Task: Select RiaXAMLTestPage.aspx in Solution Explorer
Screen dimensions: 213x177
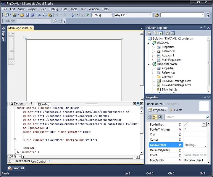Action: point(176,81)
